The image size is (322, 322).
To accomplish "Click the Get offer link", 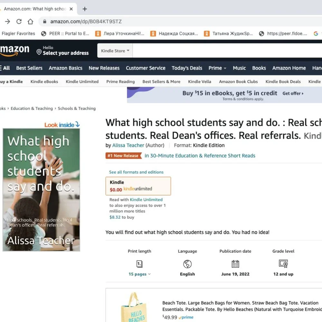I will point(292,93).
